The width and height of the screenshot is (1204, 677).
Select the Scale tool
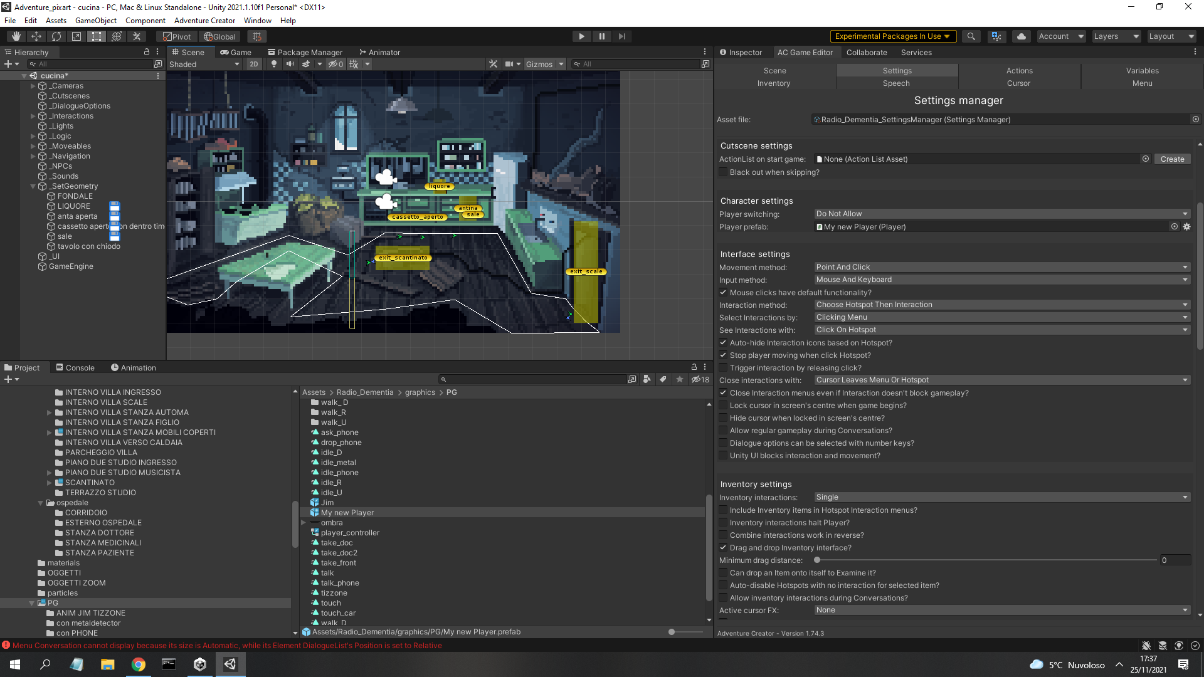point(77,36)
